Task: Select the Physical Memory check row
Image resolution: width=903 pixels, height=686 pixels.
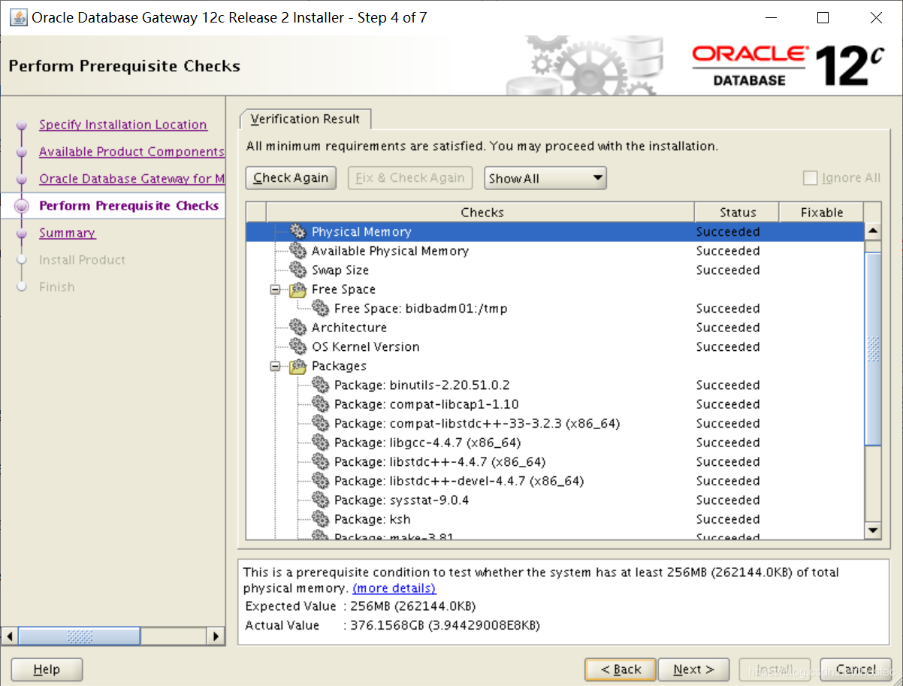Action: coord(555,232)
